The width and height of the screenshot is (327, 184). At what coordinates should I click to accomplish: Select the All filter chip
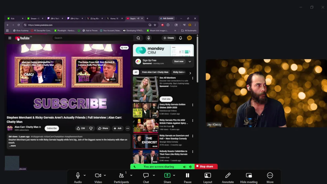(x=136, y=72)
